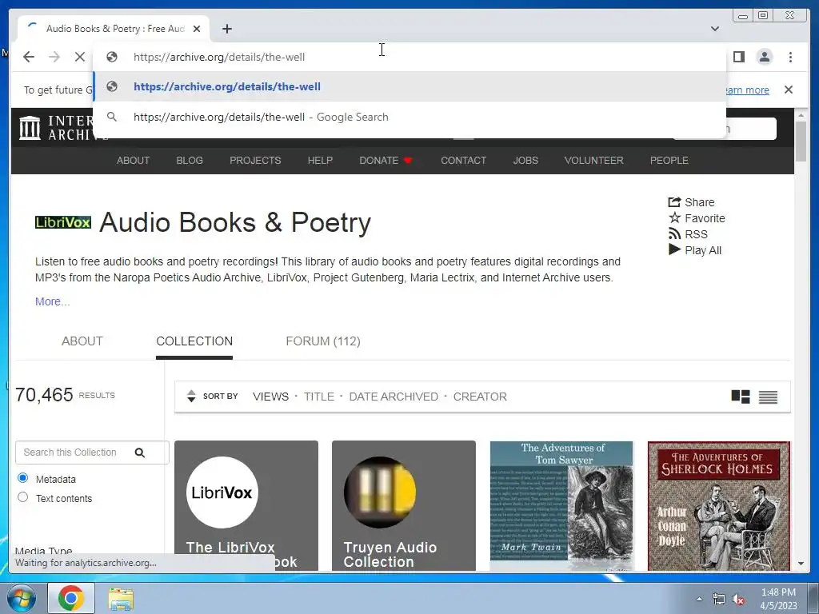Click inside the address bar text
Screen dimensions: 819x614
click(219, 57)
